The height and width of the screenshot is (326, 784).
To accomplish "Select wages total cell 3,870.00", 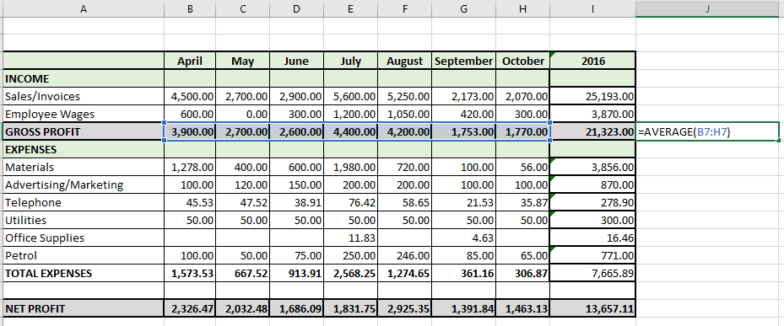I will 593,114.
